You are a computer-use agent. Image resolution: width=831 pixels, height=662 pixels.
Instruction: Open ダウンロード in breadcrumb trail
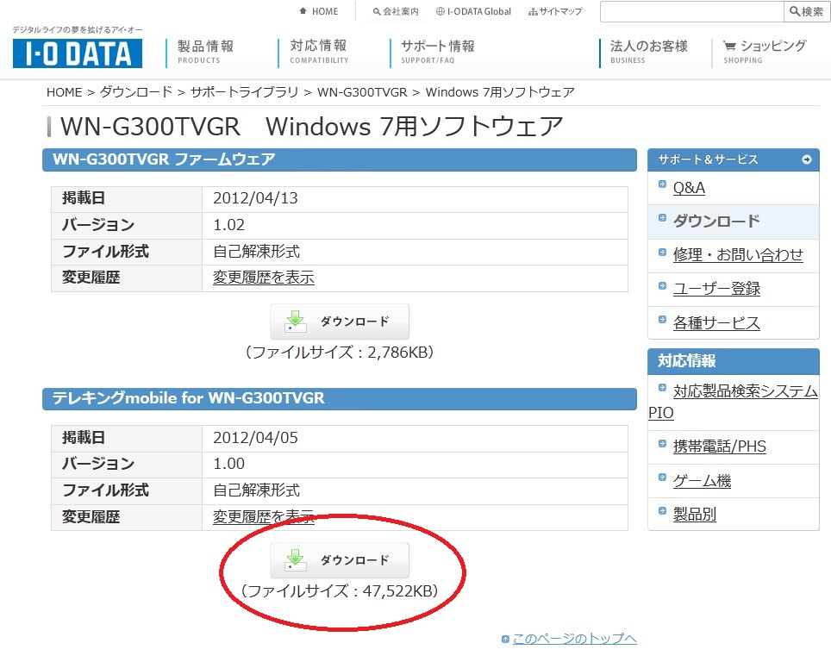tap(131, 91)
